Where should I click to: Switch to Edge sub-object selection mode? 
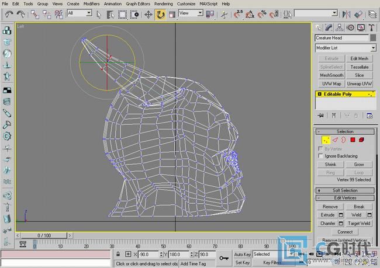tap(335, 140)
